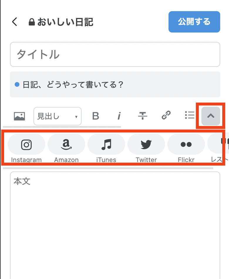Insert iTunes music embed

(106, 148)
